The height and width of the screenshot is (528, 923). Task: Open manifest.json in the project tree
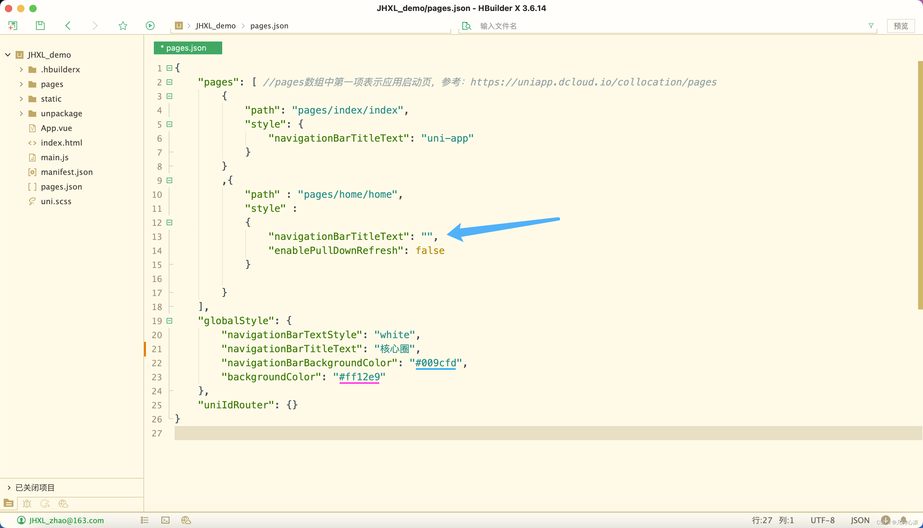coord(67,172)
